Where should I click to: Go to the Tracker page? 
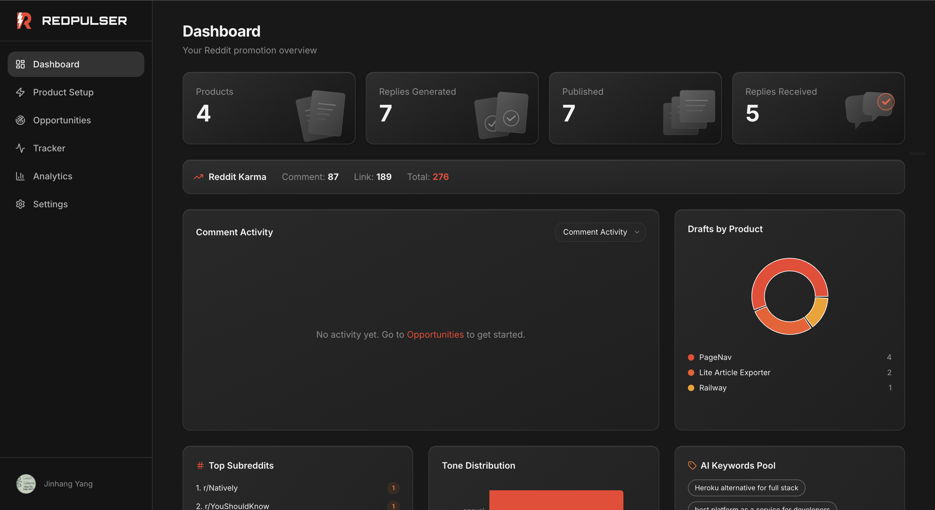pyautogui.click(x=49, y=148)
